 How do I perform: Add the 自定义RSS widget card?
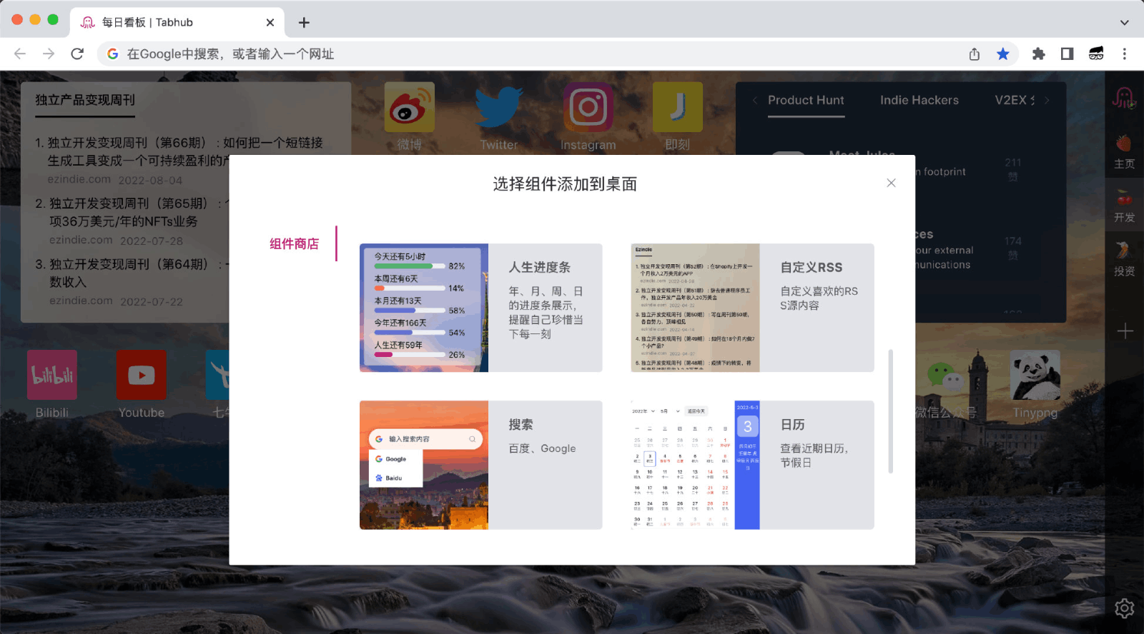752,308
